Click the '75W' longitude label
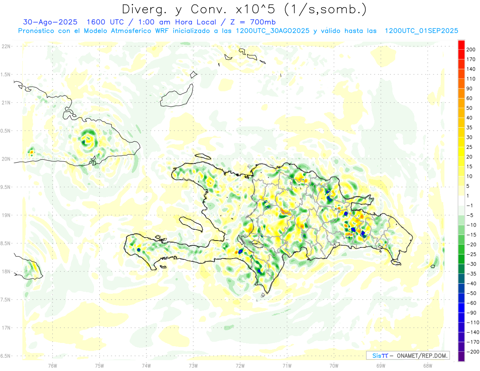Viewport: 480px width, 371px height. (100, 365)
